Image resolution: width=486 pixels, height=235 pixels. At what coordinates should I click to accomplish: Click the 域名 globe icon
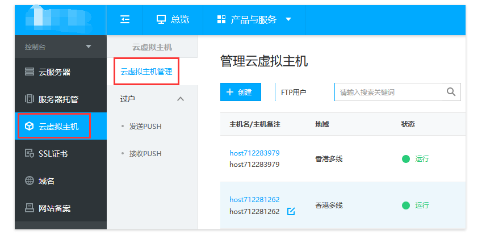click(x=30, y=181)
